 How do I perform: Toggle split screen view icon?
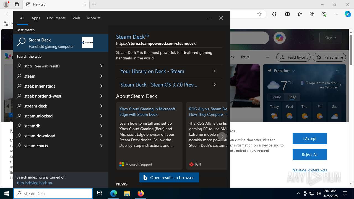287,14
